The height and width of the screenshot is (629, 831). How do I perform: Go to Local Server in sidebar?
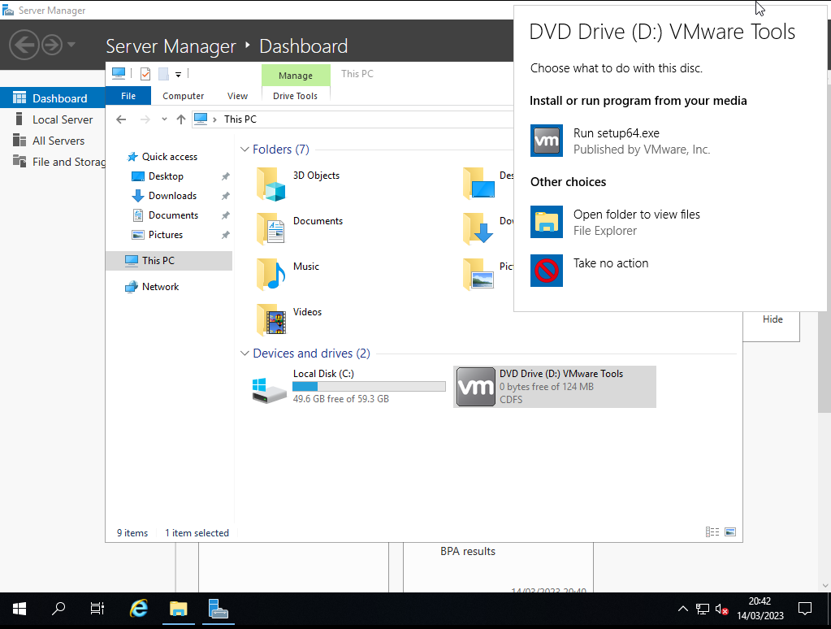pos(63,119)
